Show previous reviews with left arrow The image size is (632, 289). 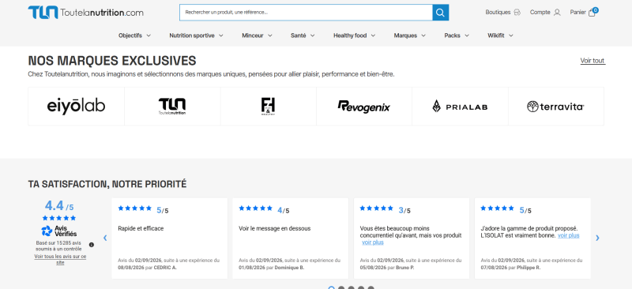[x=105, y=238]
